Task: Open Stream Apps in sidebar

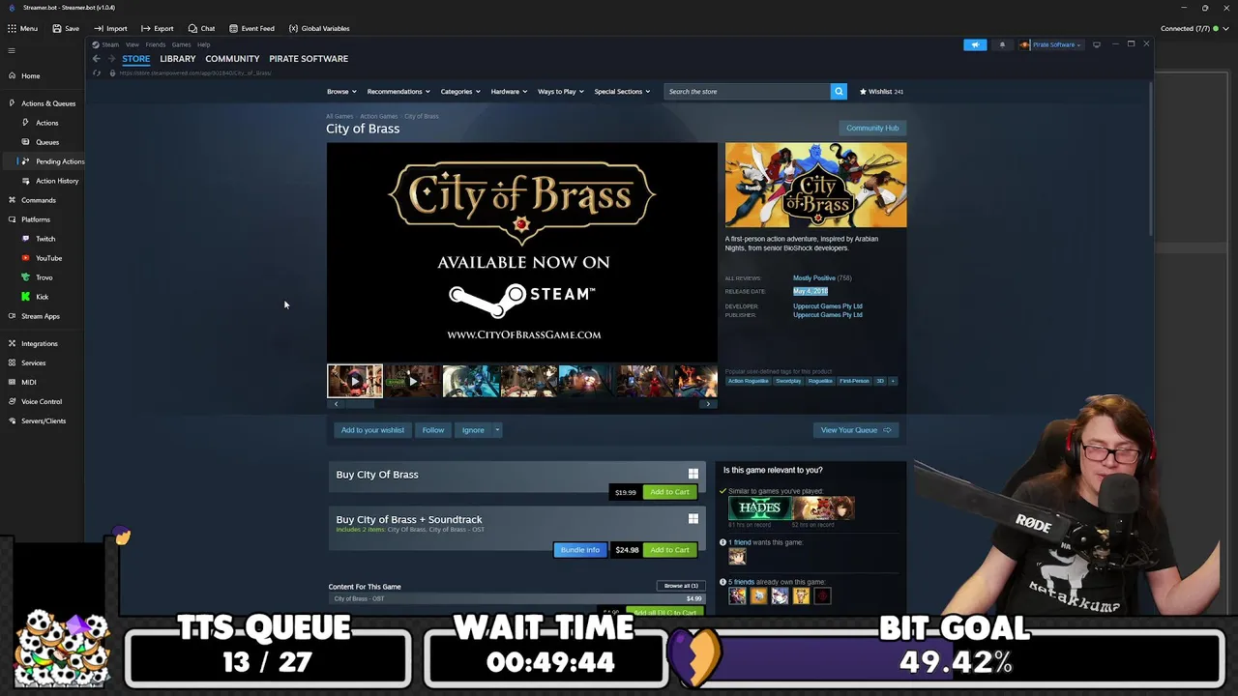Action: tap(40, 316)
